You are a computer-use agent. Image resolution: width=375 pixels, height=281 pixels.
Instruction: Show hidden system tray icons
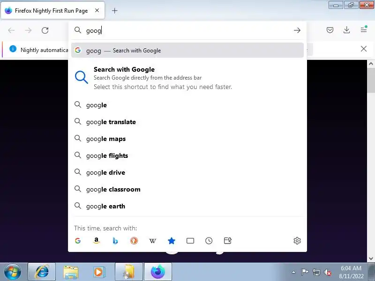pyautogui.click(x=294, y=272)
